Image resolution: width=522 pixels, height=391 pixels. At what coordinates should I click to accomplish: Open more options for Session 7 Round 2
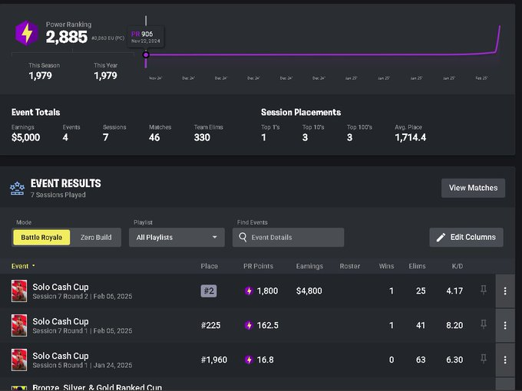(505, 291)
